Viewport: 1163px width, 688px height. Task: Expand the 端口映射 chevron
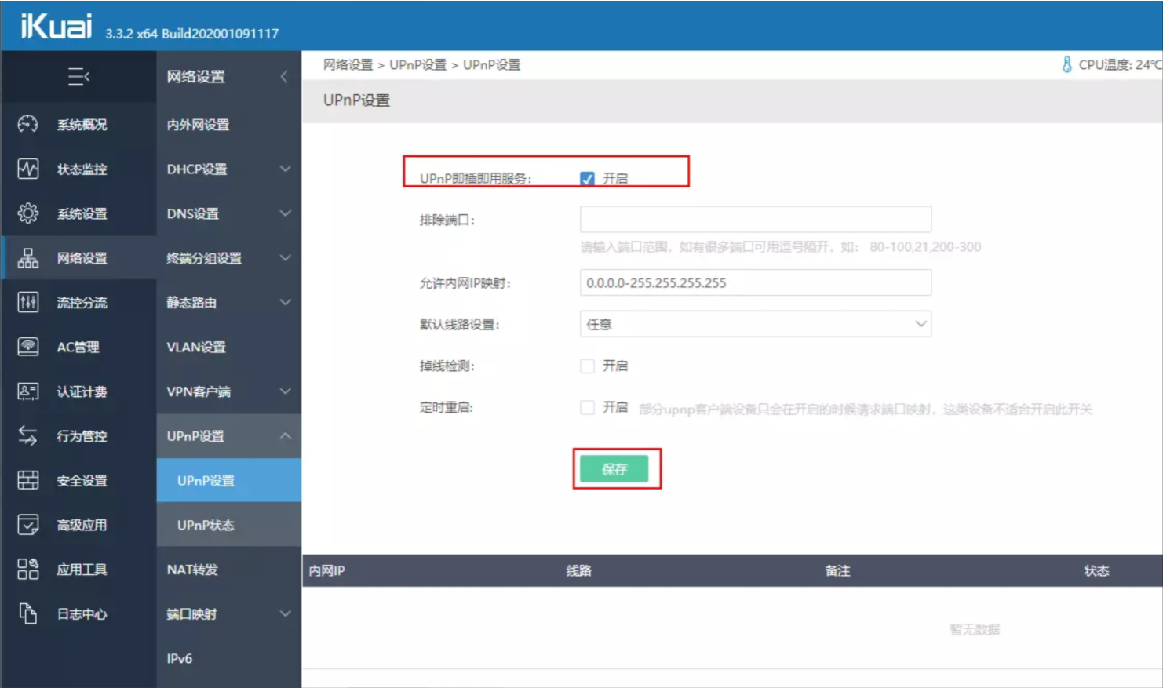coord(286,613)
